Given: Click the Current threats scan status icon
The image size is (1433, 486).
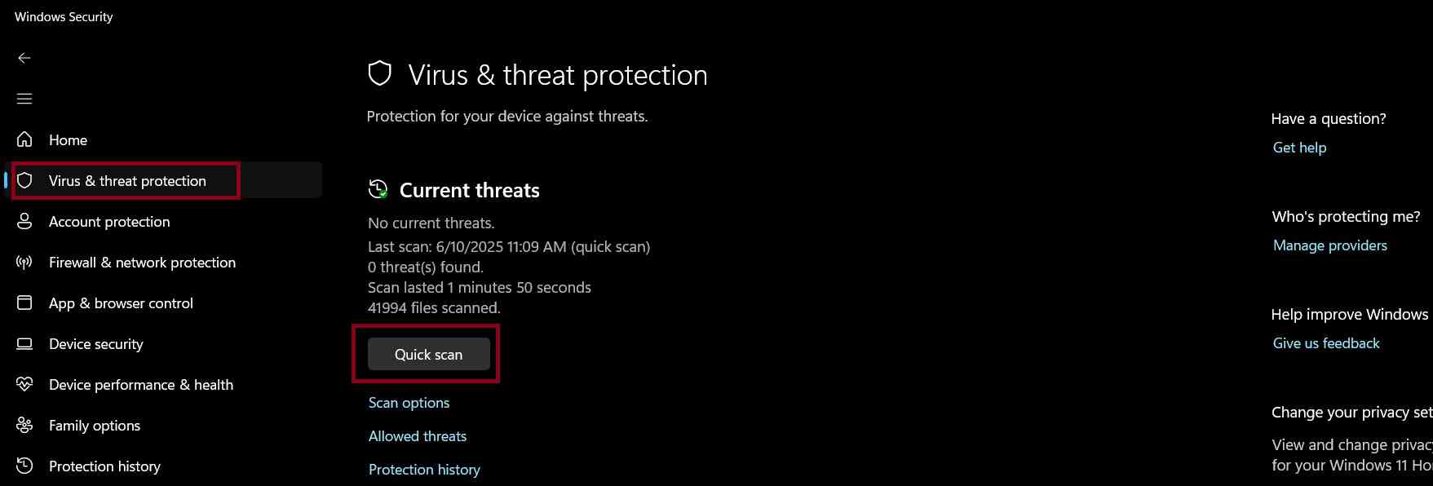Looking at the screenshot, I should (377, 189).
